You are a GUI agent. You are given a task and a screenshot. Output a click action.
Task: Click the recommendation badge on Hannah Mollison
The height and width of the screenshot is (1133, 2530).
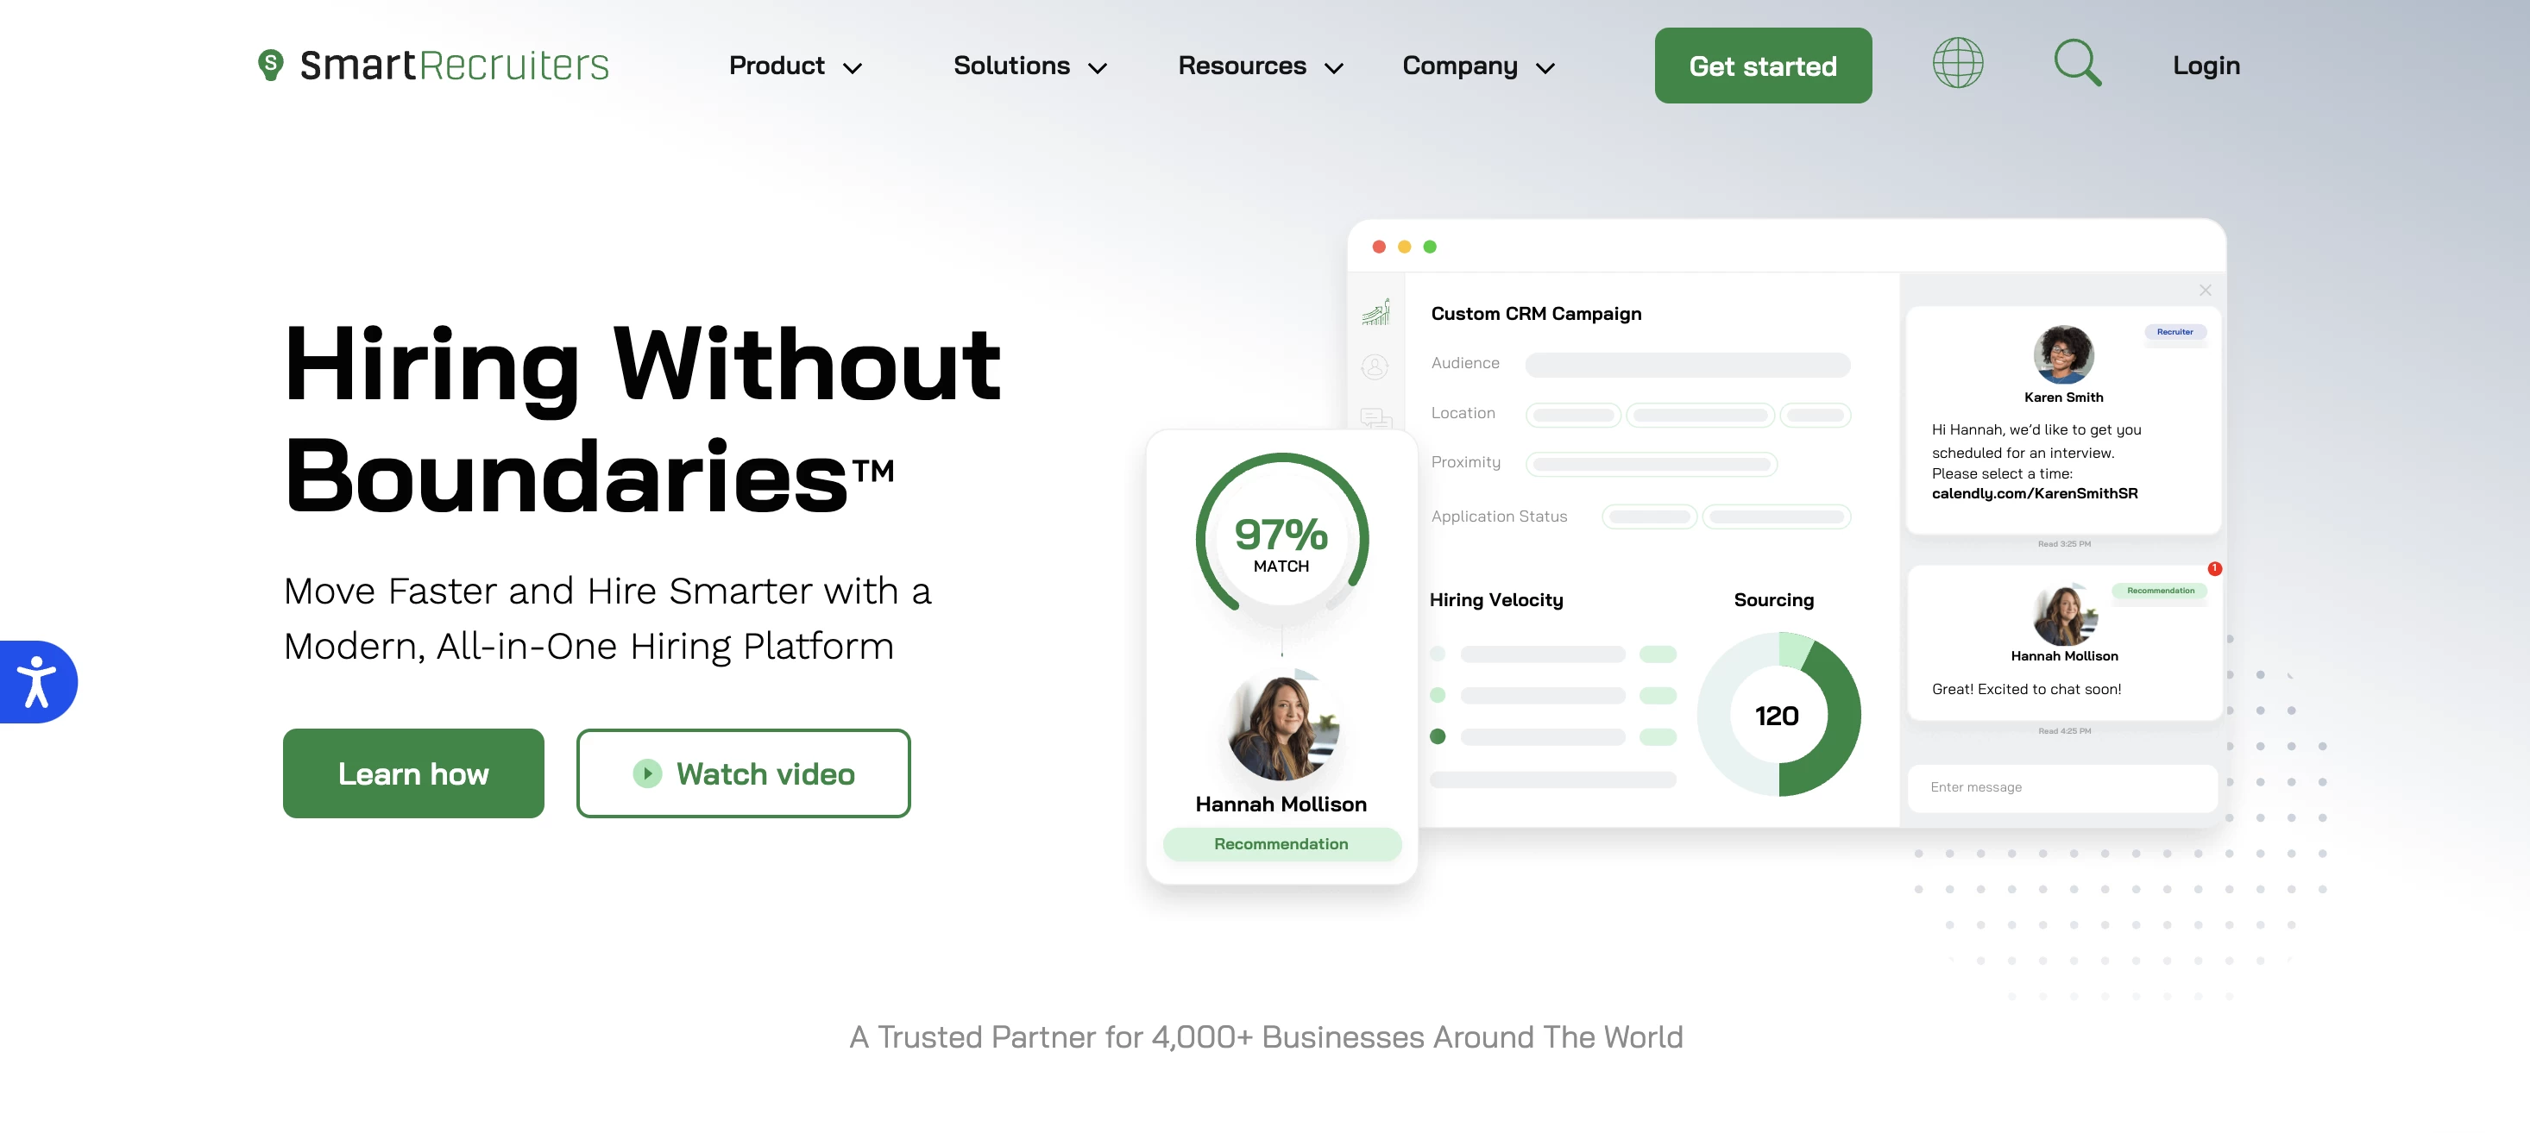click(1281, 843)
